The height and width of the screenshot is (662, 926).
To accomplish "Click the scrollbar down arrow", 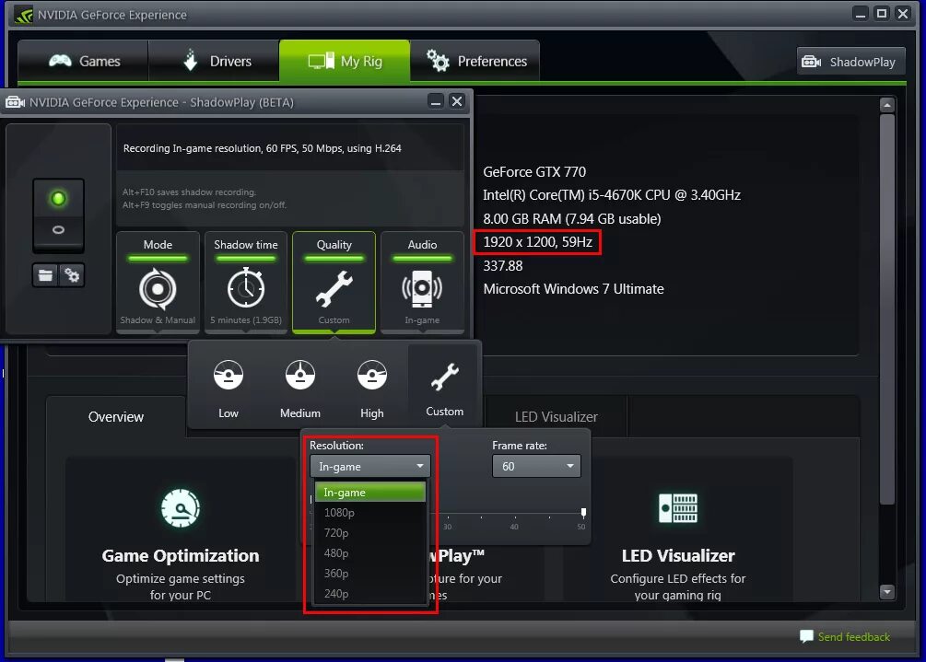I will (886, 591).
